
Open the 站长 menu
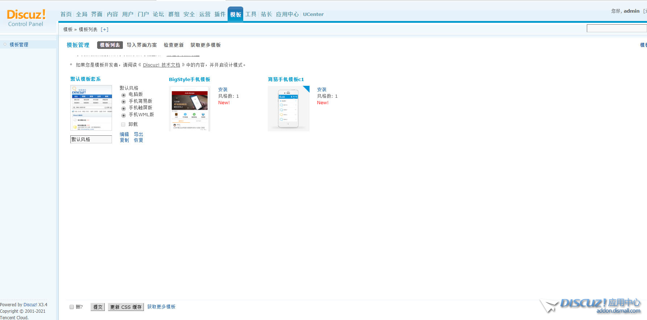click(x=266, y=14)
